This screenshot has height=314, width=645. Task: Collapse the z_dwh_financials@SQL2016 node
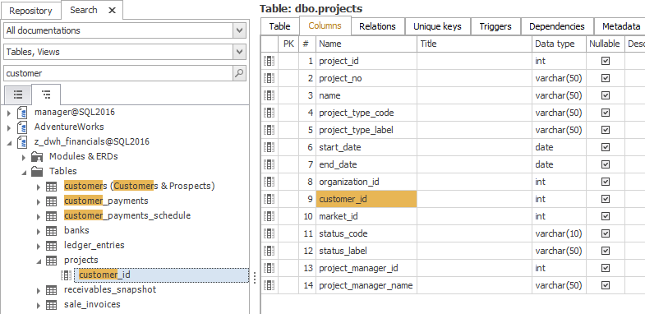point(9,143)
